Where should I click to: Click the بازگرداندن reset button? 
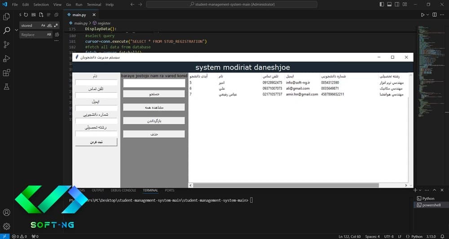tap(154, 121)
